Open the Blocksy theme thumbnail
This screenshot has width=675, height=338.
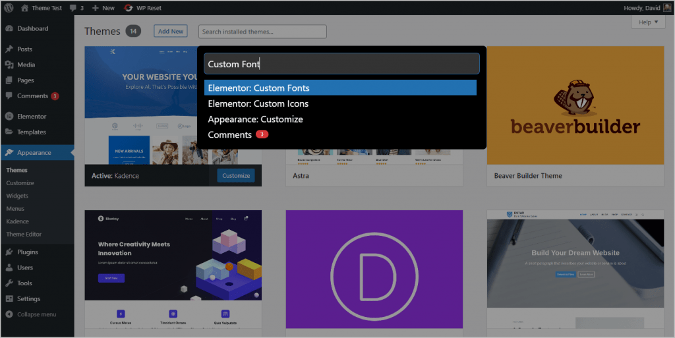pyautogui.click(x=173, y=269)
